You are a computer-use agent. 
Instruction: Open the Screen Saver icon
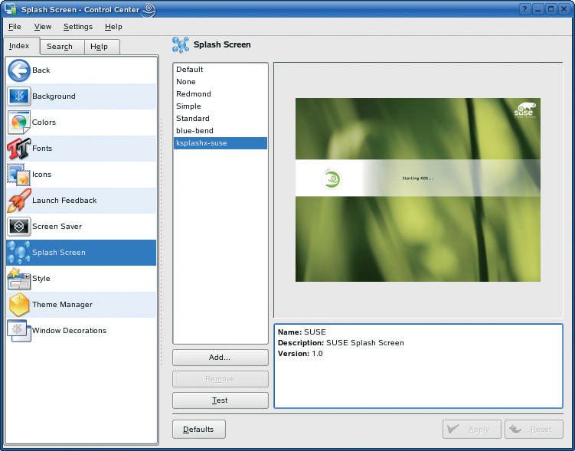point(19,227)
